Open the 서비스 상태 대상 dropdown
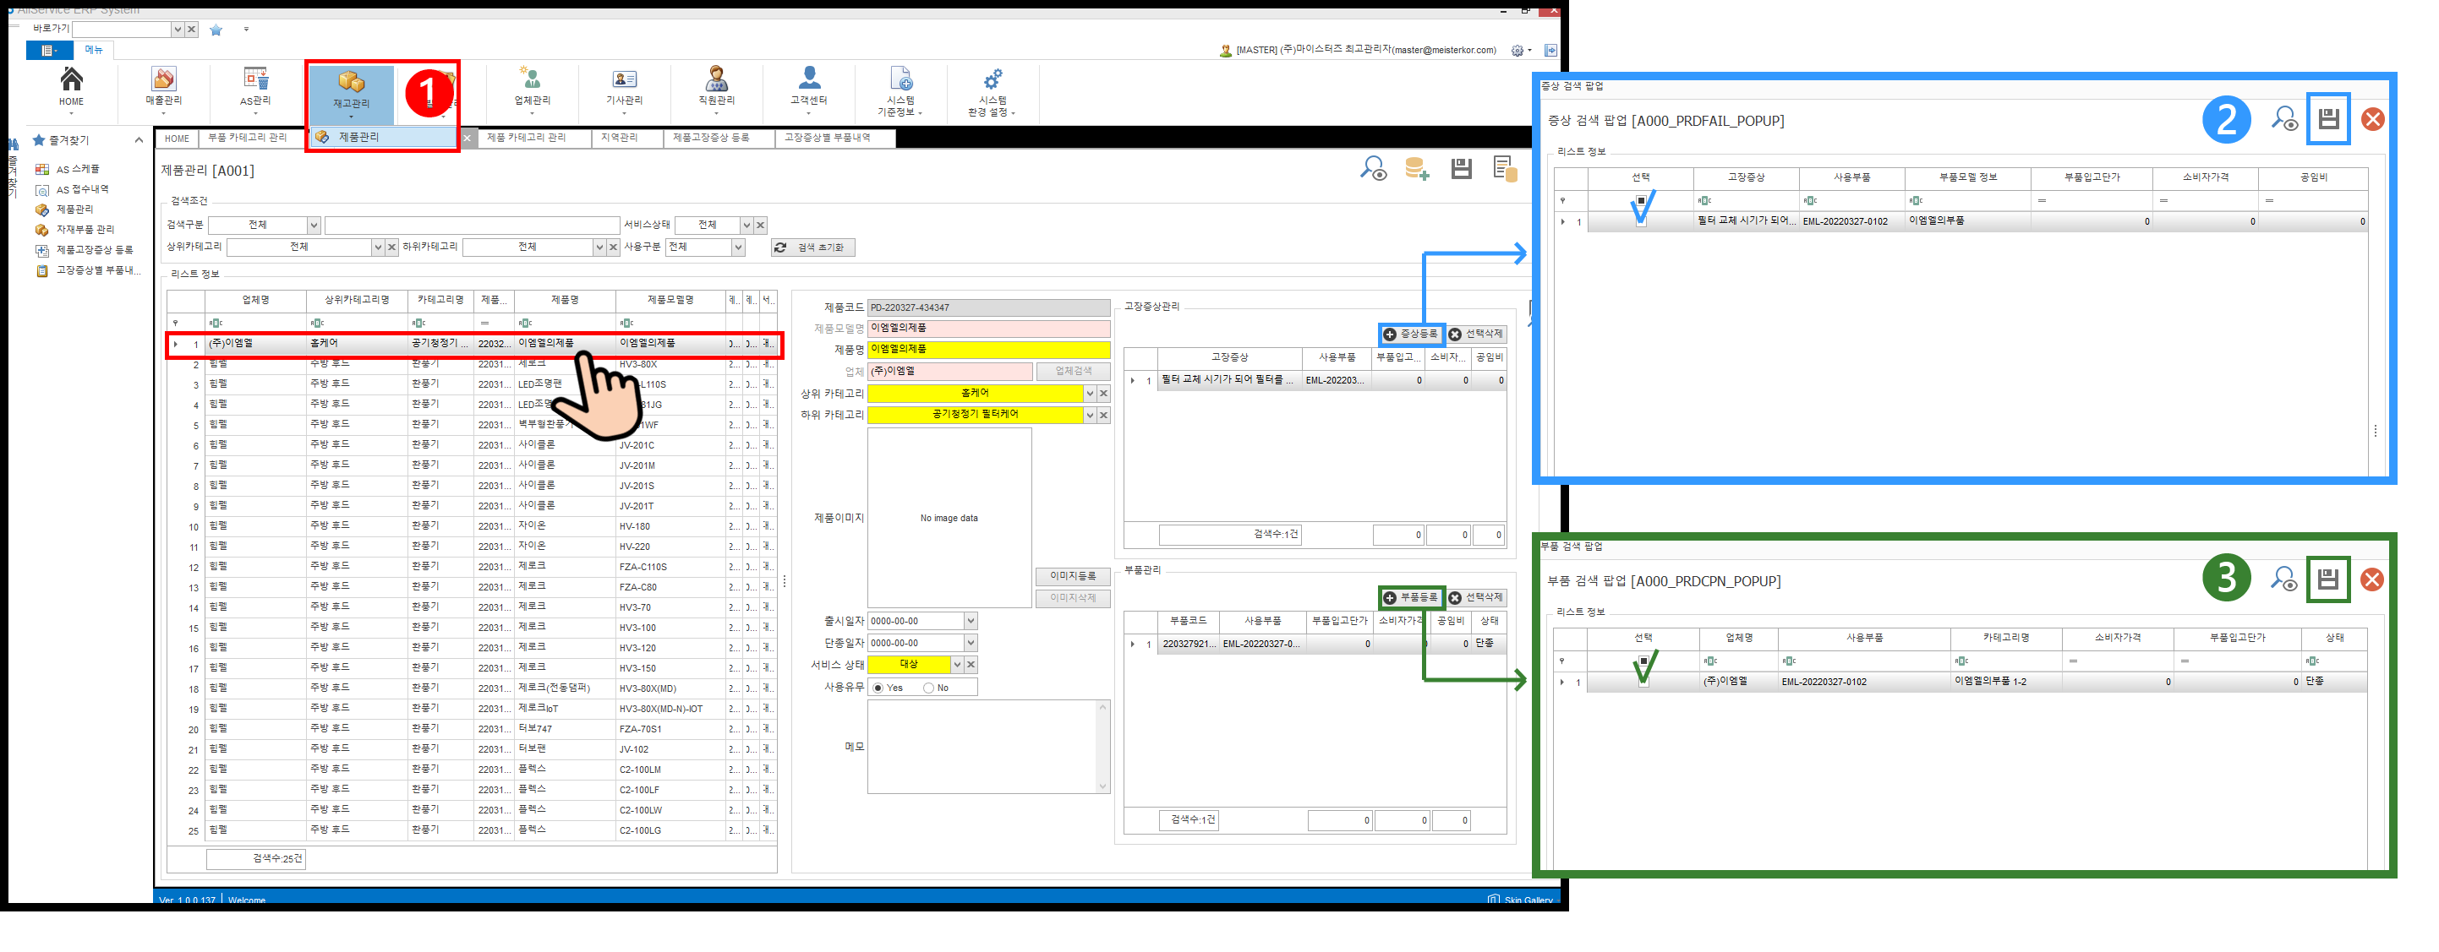Image resolution: width=2439 pixels, height=952 pixels. [957, 664]
